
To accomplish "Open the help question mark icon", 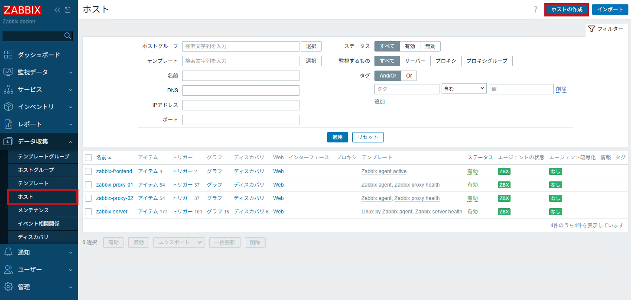I will [x=536, y=10].
